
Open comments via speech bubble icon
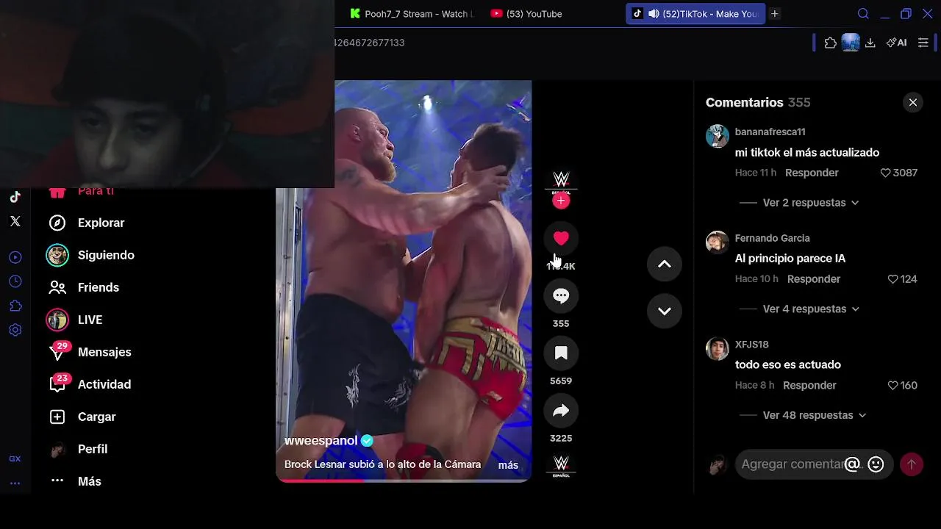click(561, 295)
